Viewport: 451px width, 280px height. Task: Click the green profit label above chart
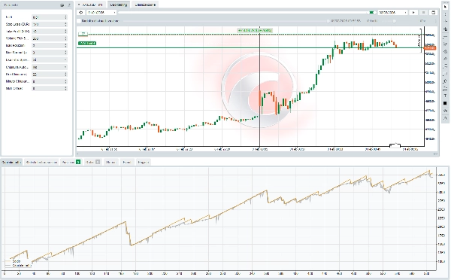coord(255,30)
